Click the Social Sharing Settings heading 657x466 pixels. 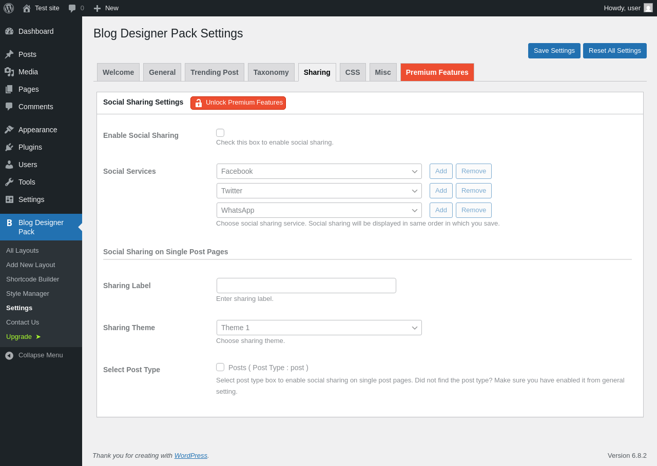point(143,102)
